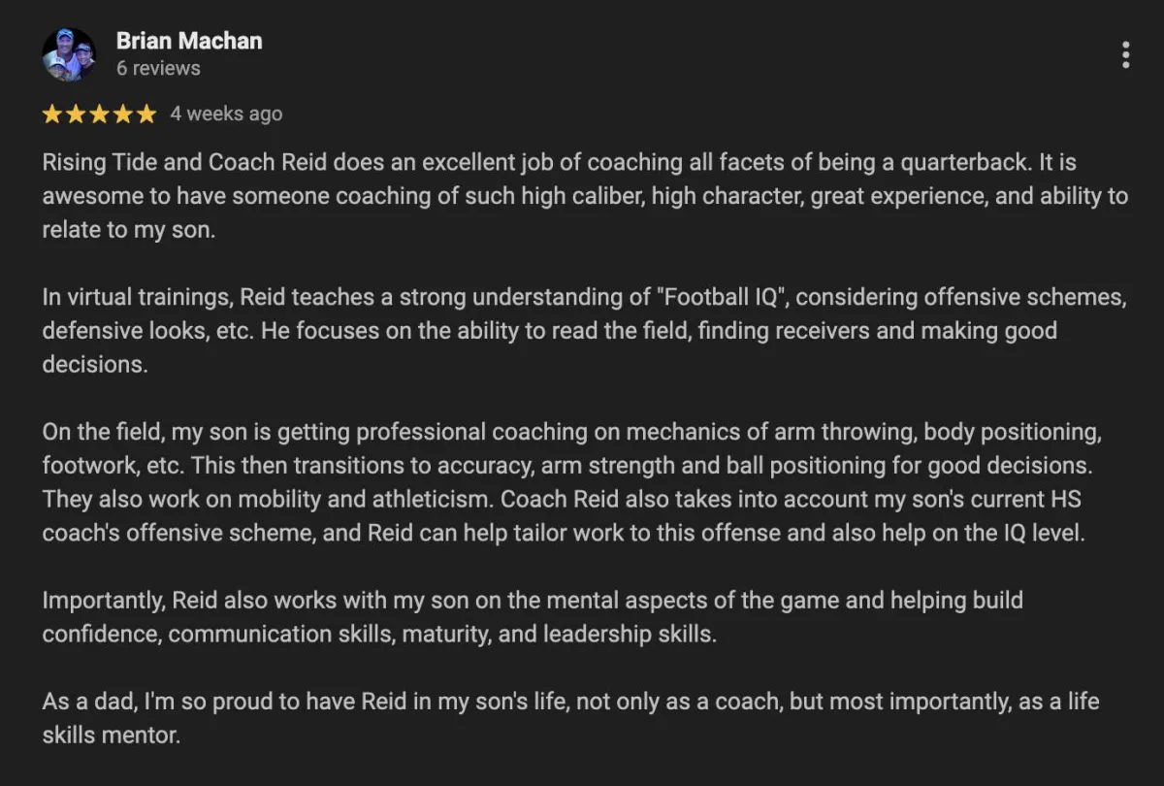
Task: Click the "6 reviews" count under name
Action: point(158,68)
